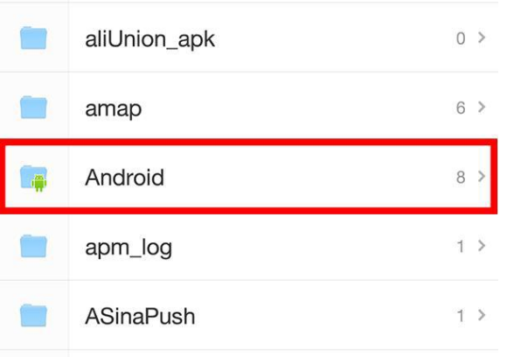Image resolution: width=507 pixels, height=357 pixels.
Task: Click the apm_log folder icon
Action: point(33,246)
